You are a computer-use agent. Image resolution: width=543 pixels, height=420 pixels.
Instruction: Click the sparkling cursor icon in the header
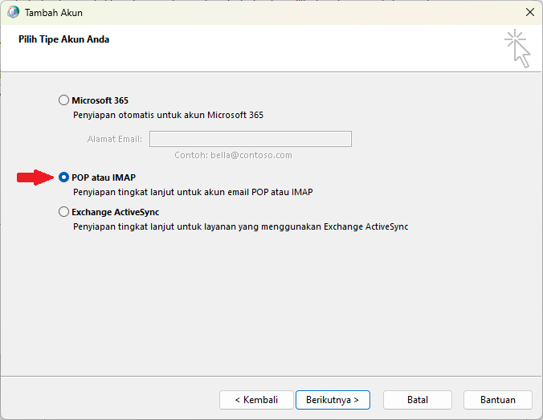click(518, 49)
